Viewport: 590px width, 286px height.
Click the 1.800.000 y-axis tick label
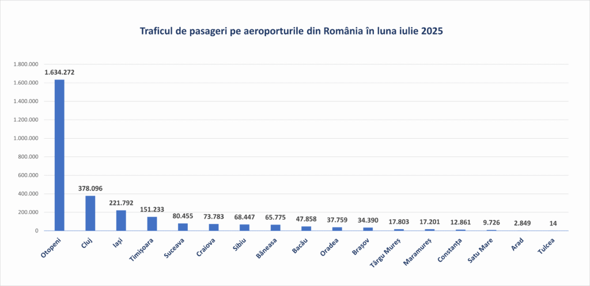25,64
